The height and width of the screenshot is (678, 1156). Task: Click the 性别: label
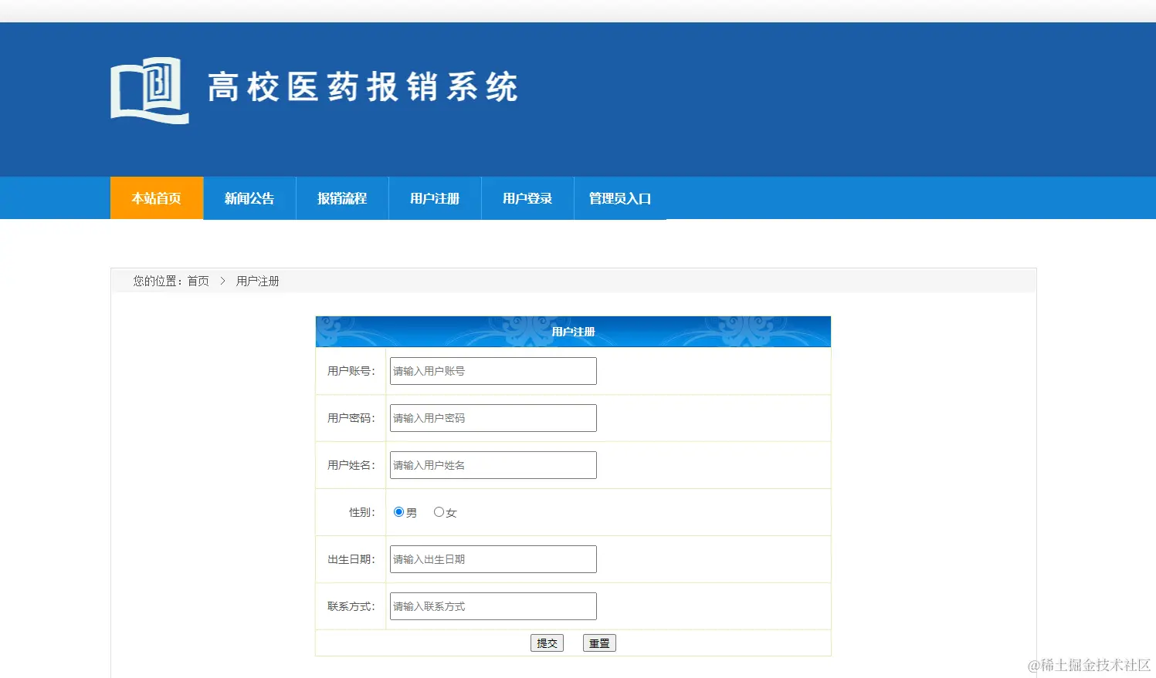(362, 512)
